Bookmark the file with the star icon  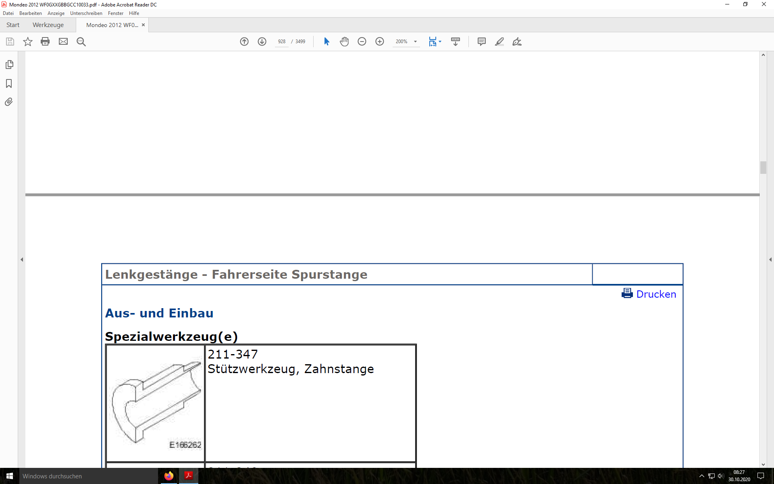coord(27,42)
